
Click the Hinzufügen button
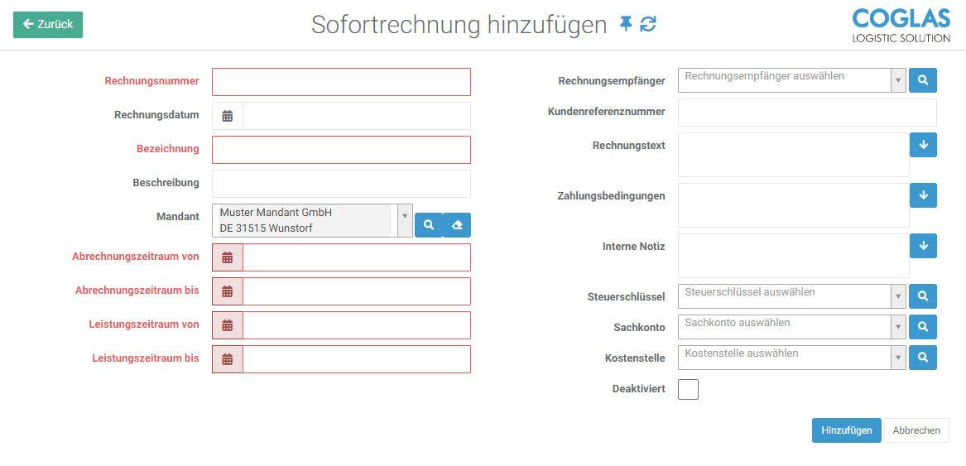[846, 430]
